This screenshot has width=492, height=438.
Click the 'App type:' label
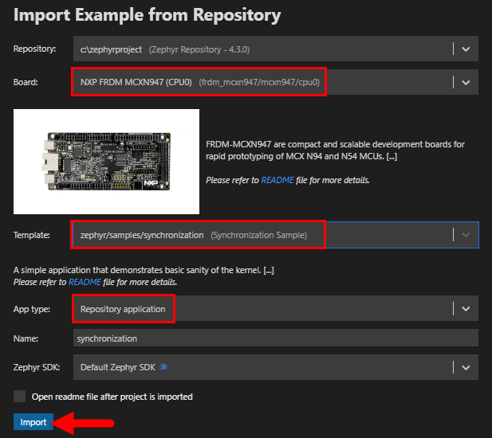32,309
